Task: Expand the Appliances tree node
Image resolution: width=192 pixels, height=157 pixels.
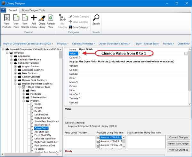Action: (x=12, y=56)
